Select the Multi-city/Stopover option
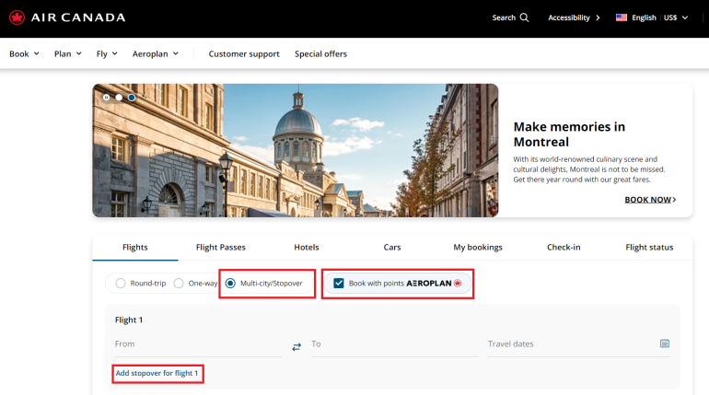 pyautogui.click(x=230, y=284)
